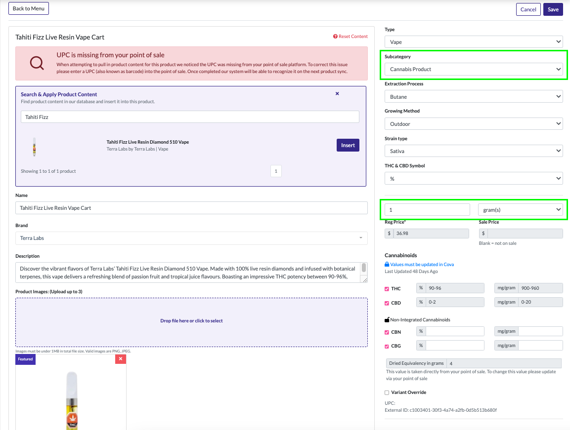Click the External ID text

coord(440,410)
